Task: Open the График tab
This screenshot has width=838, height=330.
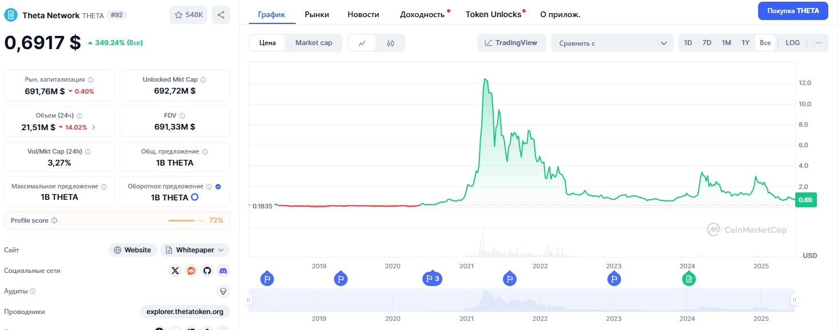Action: coord(272,14)
